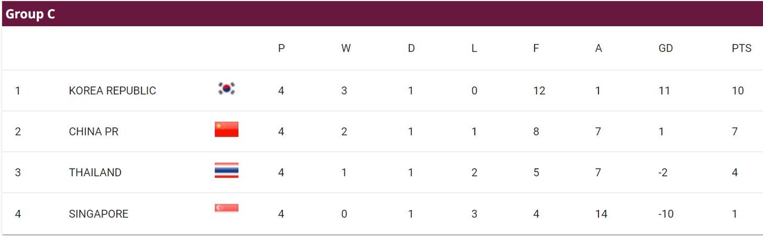Image resolution: width=763 pixels, height=236 pixels.
Task: Click the Group C header bar
Action: pyautogui.click(x=381, y=14)
